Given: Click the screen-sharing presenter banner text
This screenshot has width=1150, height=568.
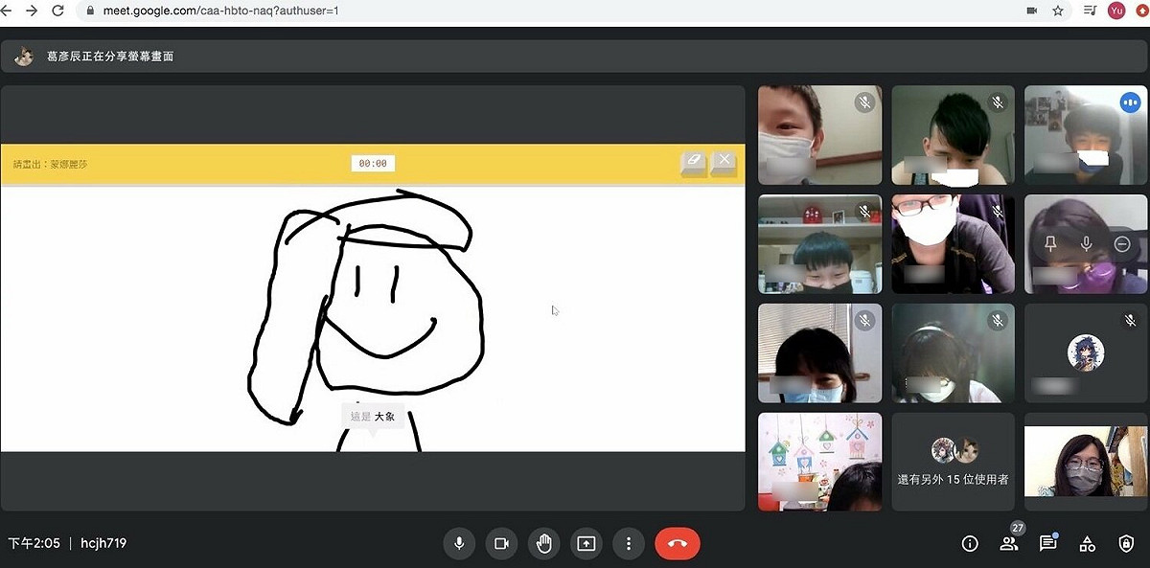Looking at the screenshot, I should pyautogui.click(x=110, y=57).
